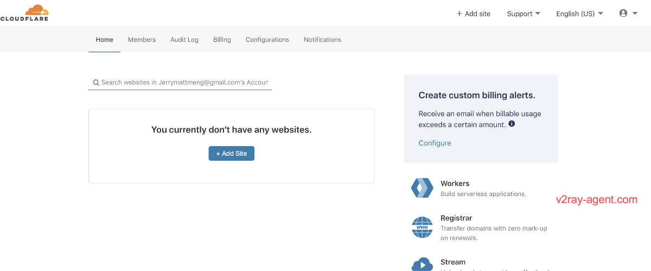The height and width of the screenshot is (271, 651).
Task: Click the user profile avatar icon
Action: (623, 14)
